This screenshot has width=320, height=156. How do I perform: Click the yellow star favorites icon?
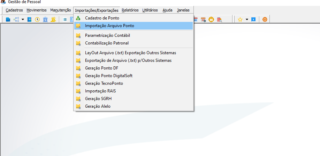pos(240,19)
